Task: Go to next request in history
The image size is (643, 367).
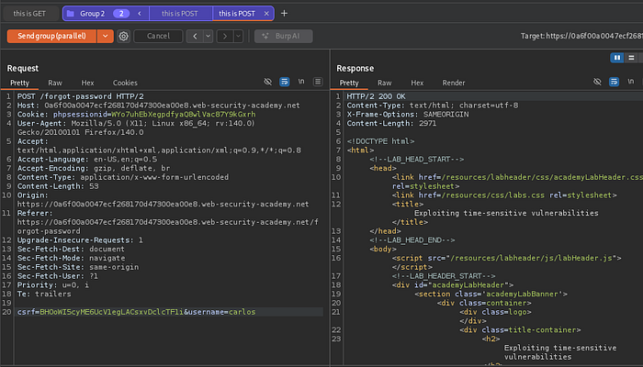Action: (x=225, y=36)
